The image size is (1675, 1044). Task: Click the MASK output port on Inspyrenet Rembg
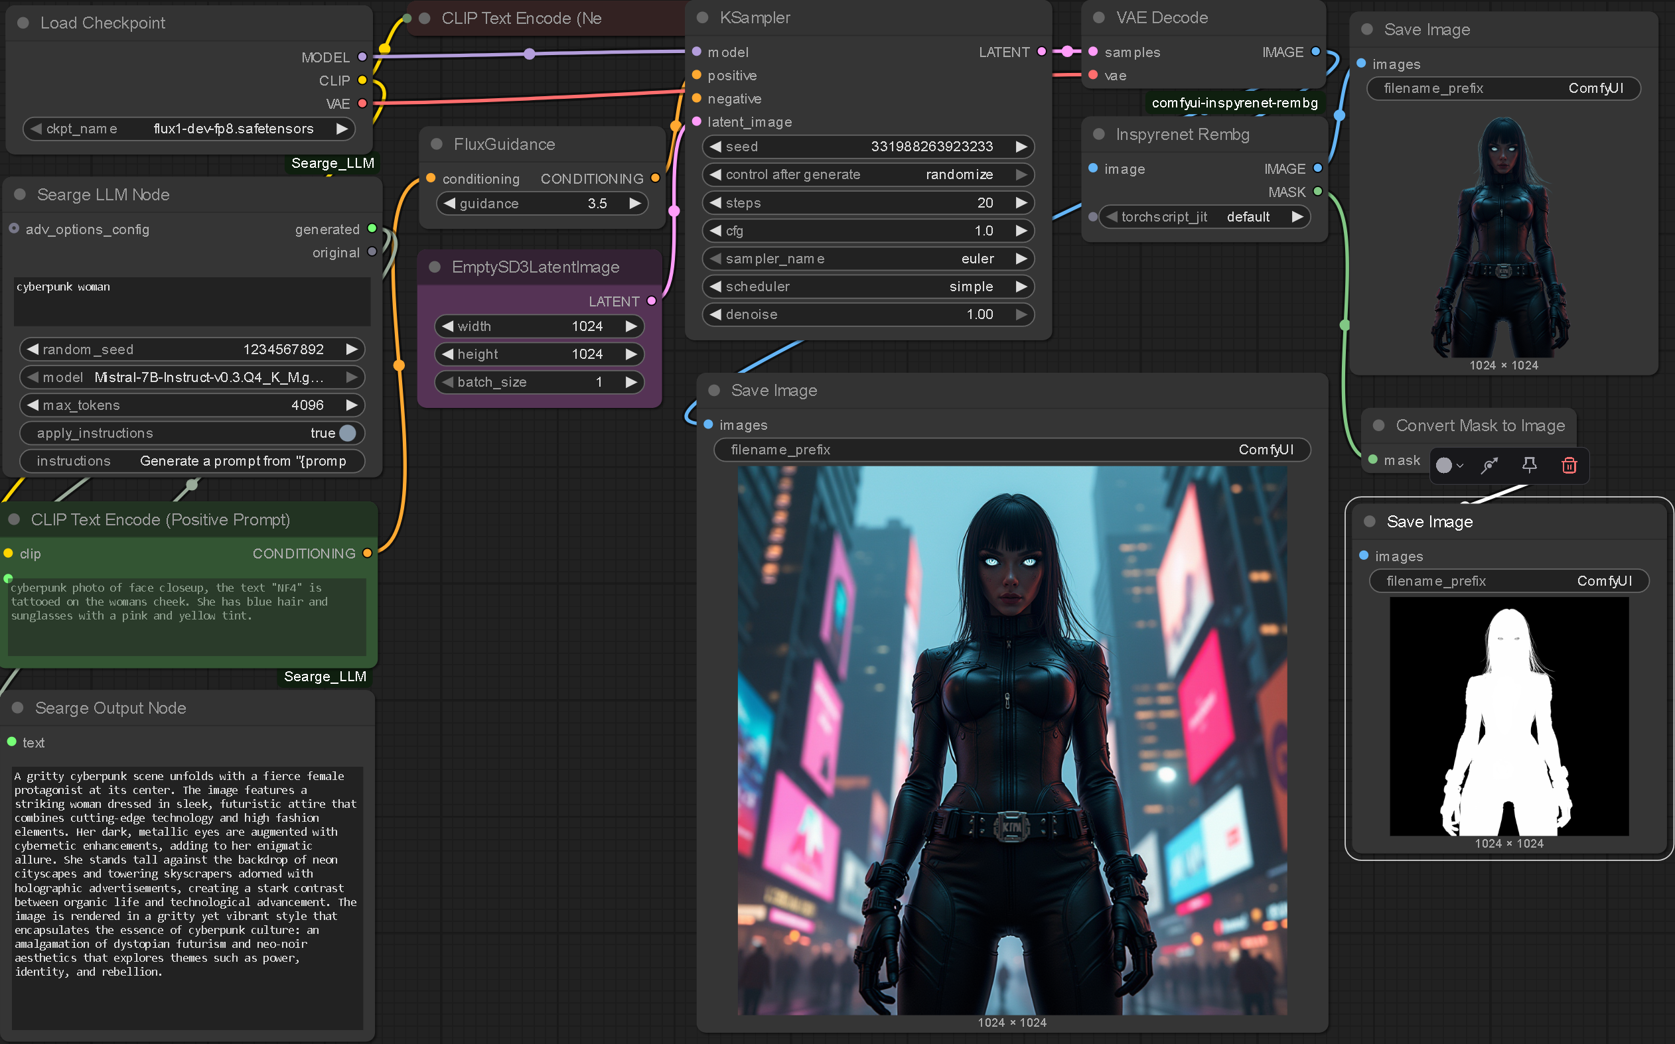point(1317,191)
